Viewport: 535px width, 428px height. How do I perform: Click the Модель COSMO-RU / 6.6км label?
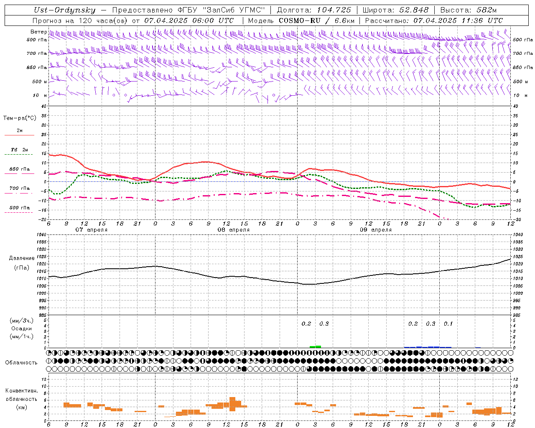[301, 20]
